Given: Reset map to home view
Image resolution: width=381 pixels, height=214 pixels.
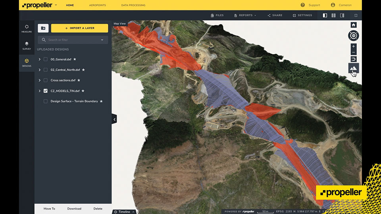Looking at the screenshot, I should (353, 25).
